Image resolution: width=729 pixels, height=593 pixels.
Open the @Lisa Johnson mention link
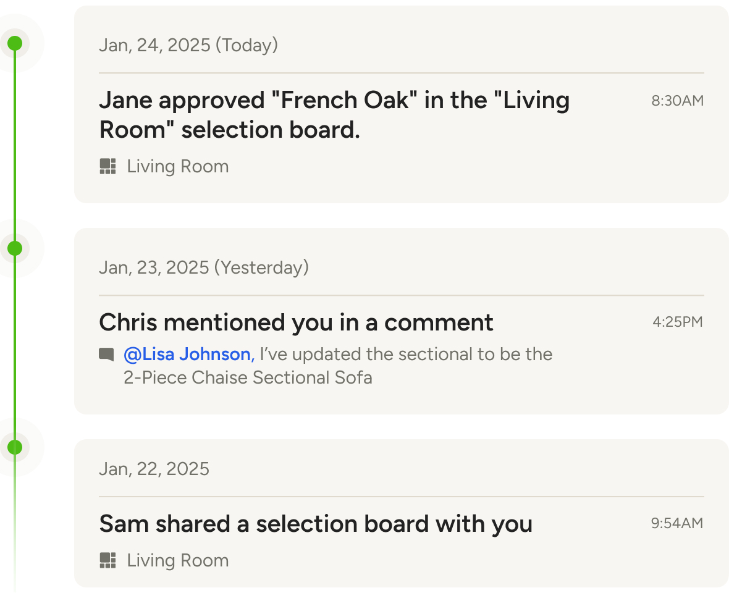pos(188,355)
